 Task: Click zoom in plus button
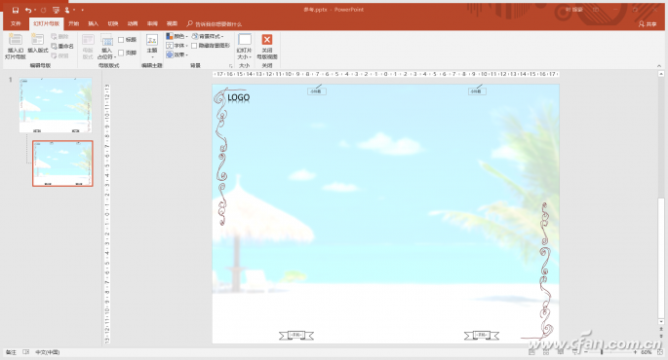(x=635, y=352)
